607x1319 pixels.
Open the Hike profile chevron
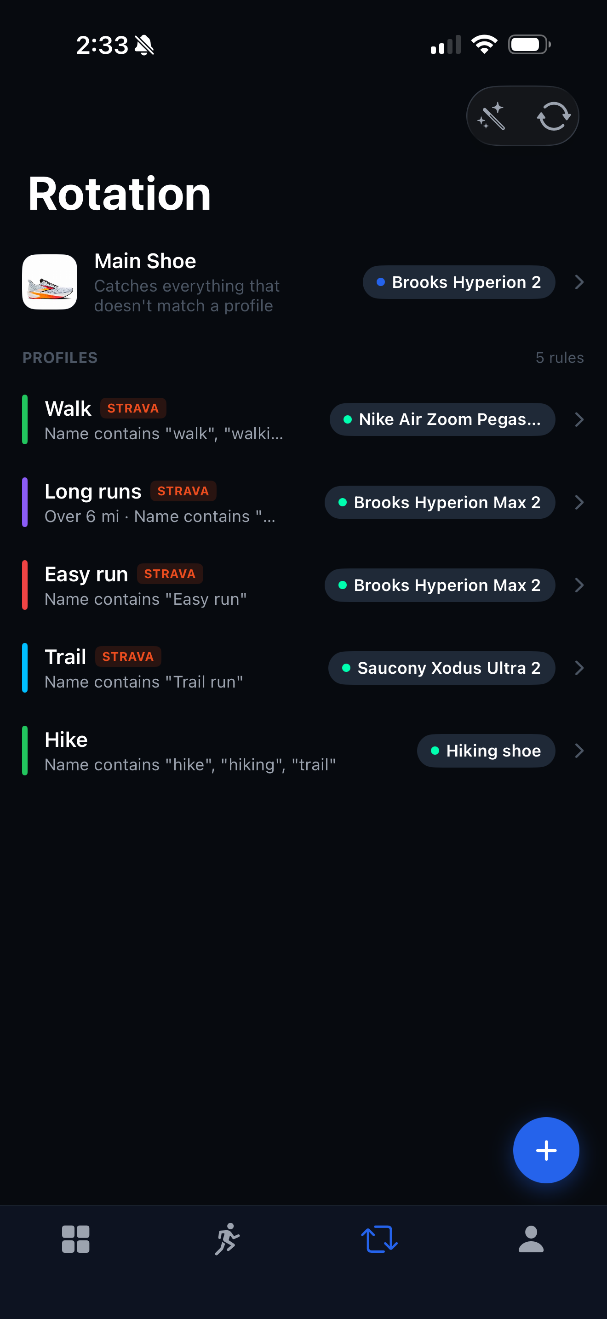coord(579,751)
